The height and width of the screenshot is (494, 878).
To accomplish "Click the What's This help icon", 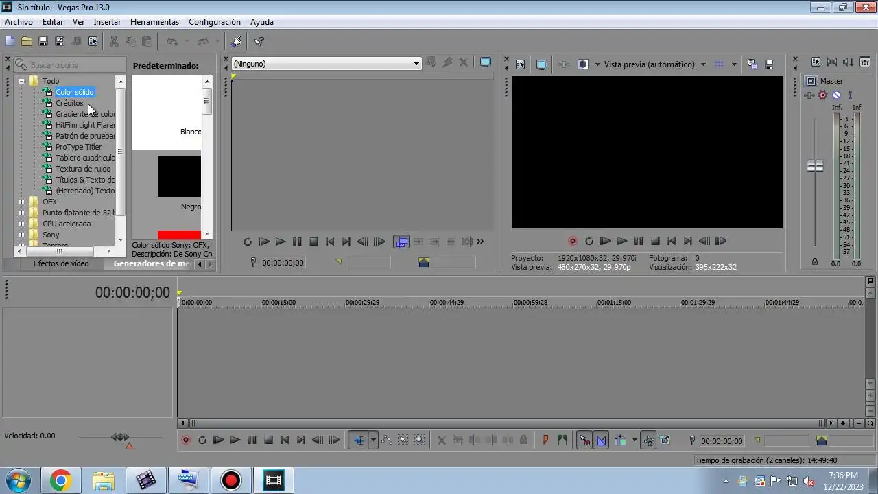I will click(259, 41).
